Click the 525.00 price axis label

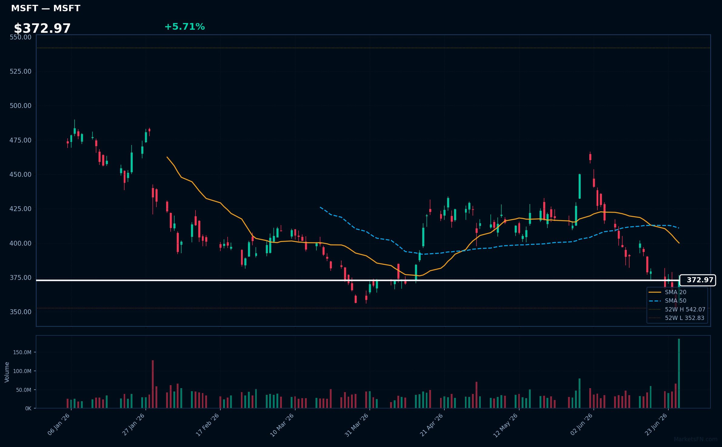click(21, 72)
